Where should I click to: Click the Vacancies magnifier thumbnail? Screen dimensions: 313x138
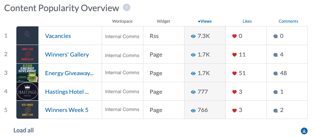click(x=27, y=36)
